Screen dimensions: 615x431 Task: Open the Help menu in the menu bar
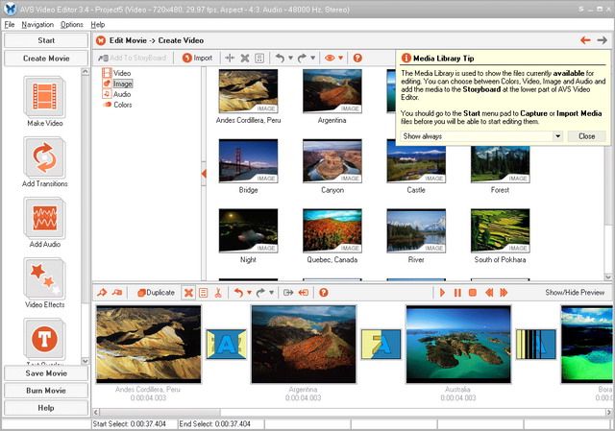pyautogui.click(x=98, y=24)
